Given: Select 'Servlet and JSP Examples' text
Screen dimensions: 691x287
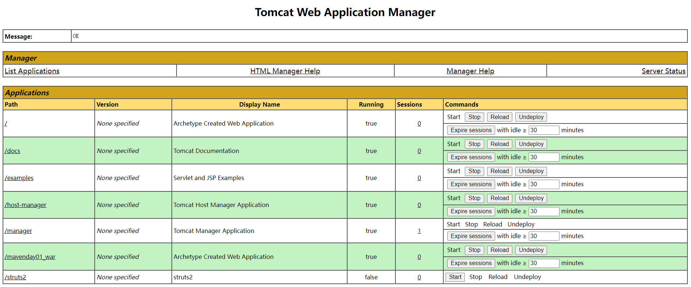Looking at the screenshot, I should (209, 178).
